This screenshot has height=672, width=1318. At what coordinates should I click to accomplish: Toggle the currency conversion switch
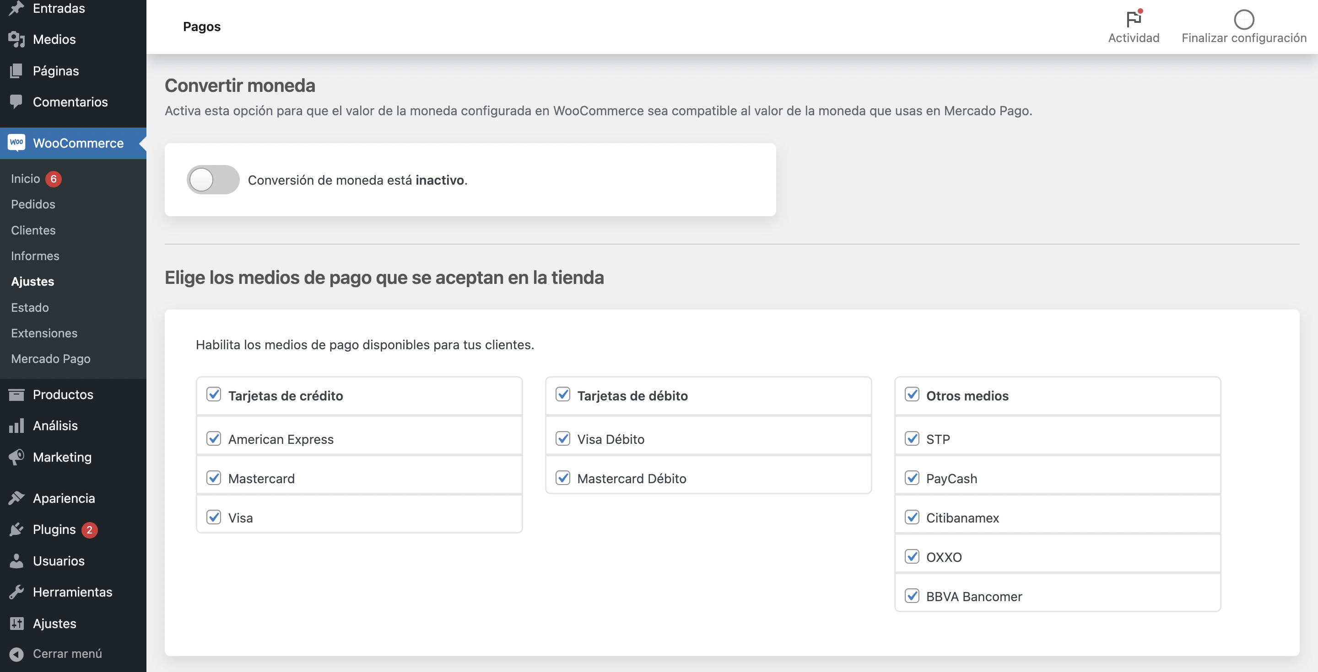click(x=213, y=179)
